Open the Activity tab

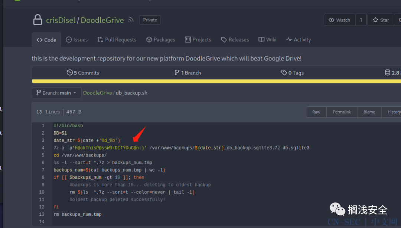(299, 40)
